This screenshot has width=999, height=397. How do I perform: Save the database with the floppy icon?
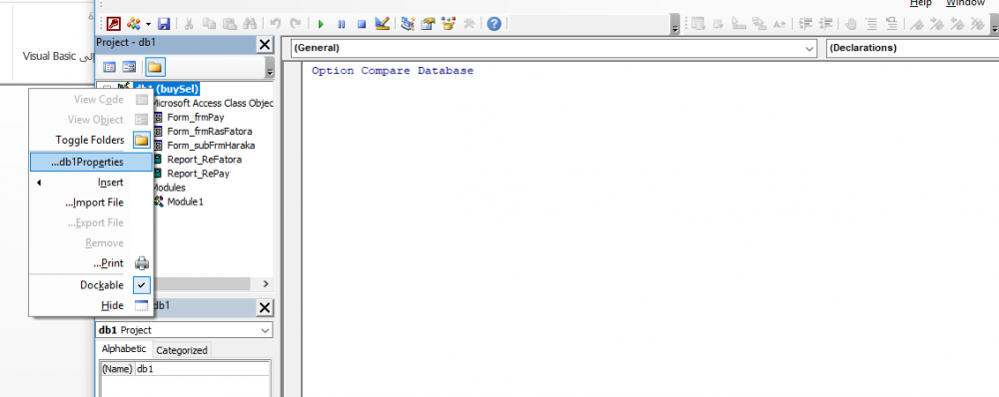coord(164,24)
